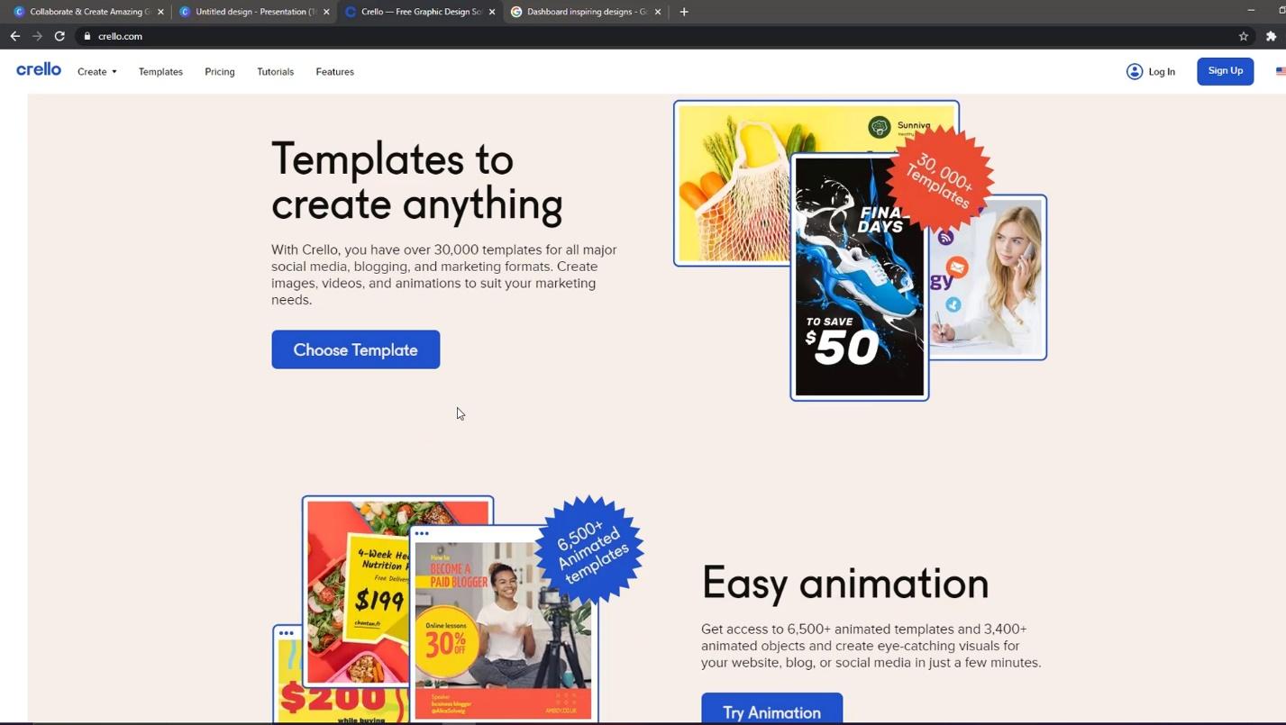
Task: Open the Templates menu item
Action: (160, 71)
